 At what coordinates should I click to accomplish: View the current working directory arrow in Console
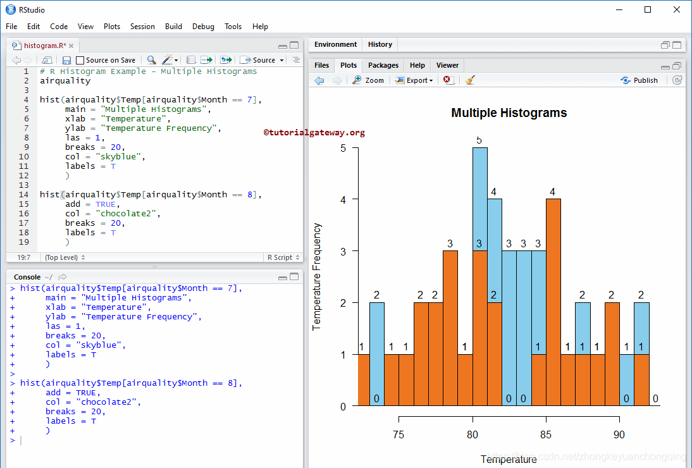point(62,277)
